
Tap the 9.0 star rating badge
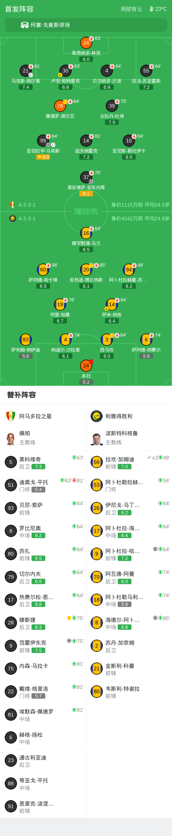43,157
